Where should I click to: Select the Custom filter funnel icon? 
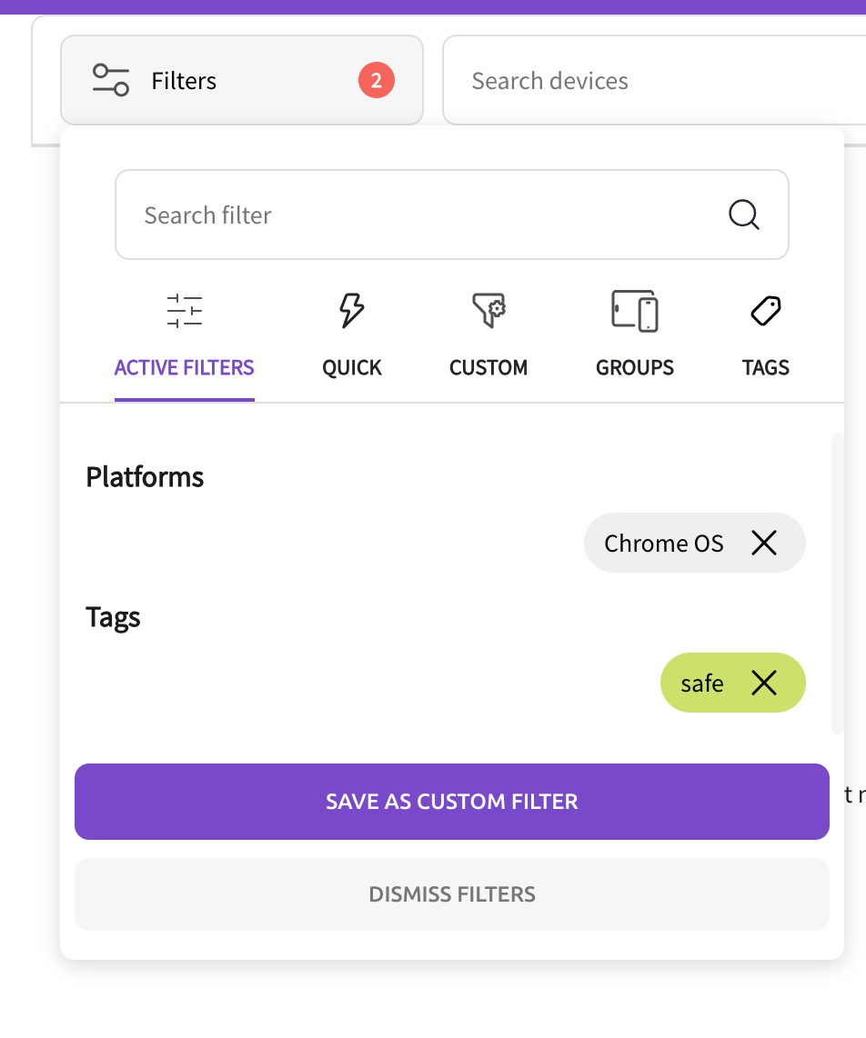click(488, 310)
